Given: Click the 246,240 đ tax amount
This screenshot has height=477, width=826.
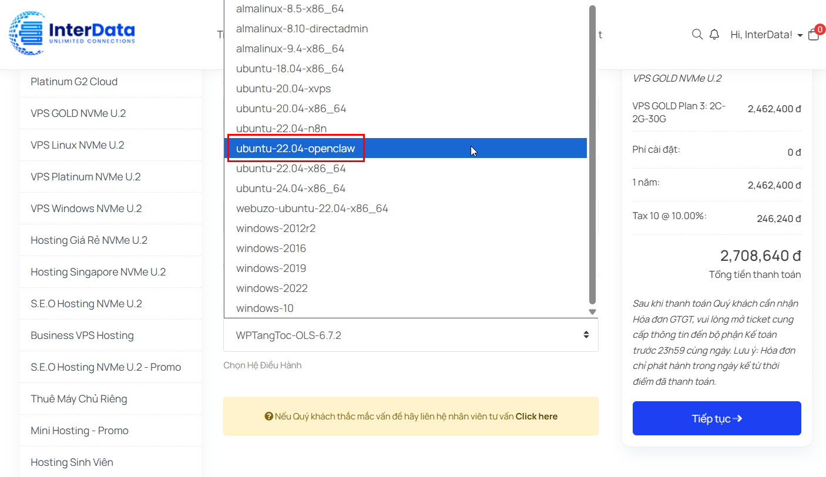Looking at the screenshot, I should click(779, 219).
